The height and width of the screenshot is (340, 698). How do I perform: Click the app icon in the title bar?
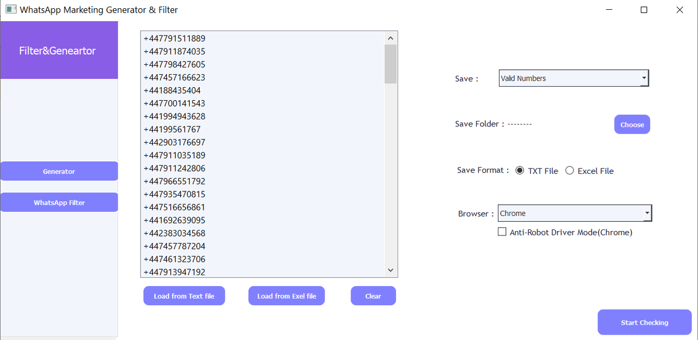tap(10, 10)
